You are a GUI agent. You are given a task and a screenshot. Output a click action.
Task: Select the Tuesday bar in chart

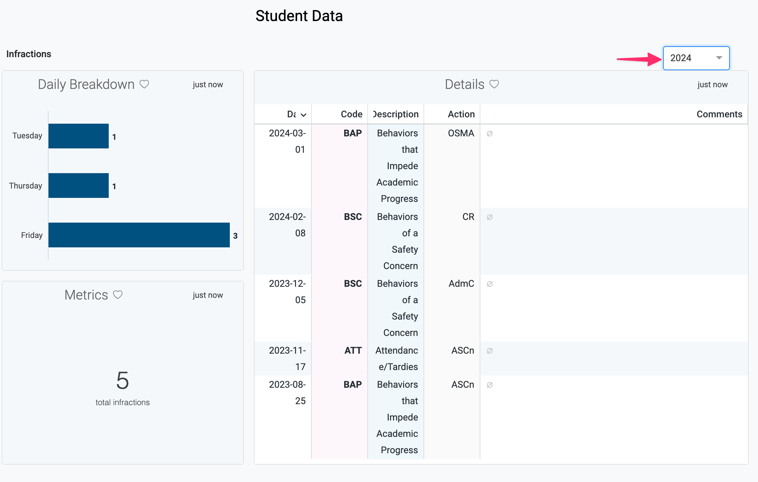tap(79, 136)
